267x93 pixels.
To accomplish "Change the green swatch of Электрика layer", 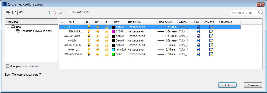I will (113, 54).
